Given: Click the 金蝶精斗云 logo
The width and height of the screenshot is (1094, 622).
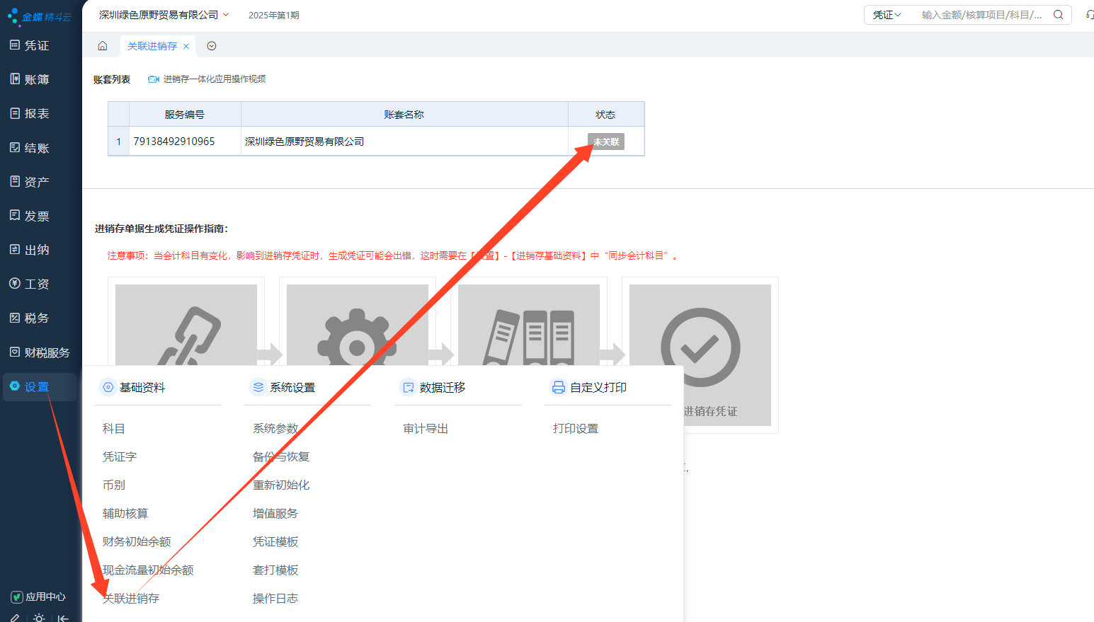Looking at the screenshot, I should [x=40, y=16].
